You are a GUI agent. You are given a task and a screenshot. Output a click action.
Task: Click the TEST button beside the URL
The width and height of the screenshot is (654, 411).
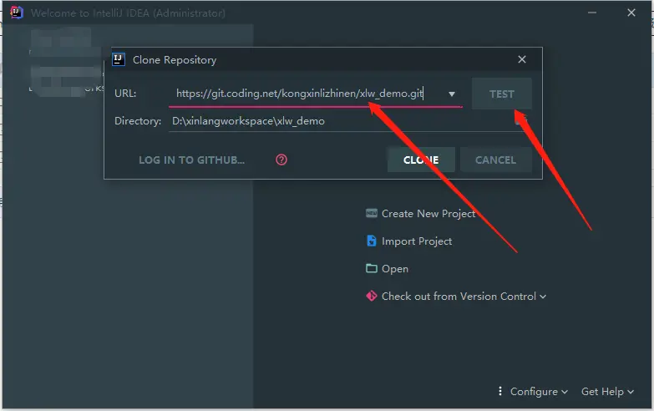click(502, 94)
